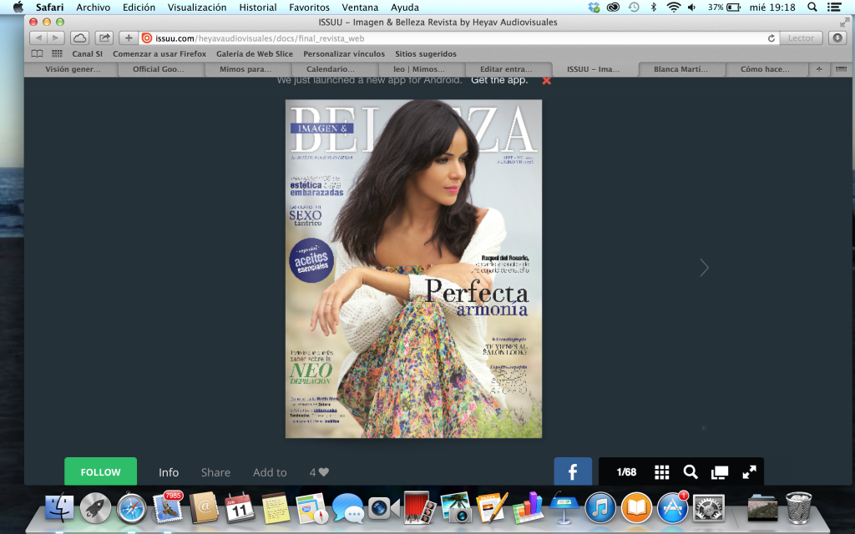Open iCloud Tabs in Safari toolbar
Screen dimensions: 855x534
point(79,38)
